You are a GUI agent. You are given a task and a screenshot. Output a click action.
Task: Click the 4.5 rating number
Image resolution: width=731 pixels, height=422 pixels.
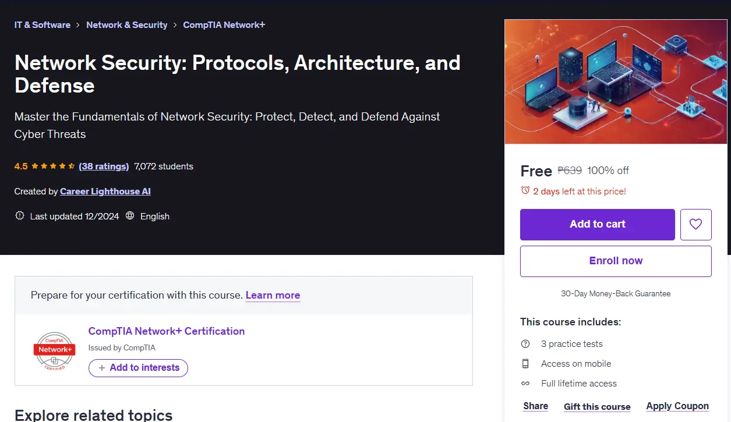(x=21, y=166)
